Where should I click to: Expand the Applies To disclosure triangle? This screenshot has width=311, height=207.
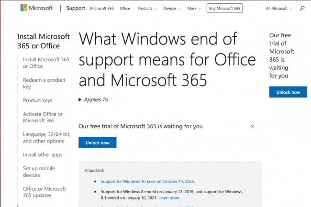[80, 99]
